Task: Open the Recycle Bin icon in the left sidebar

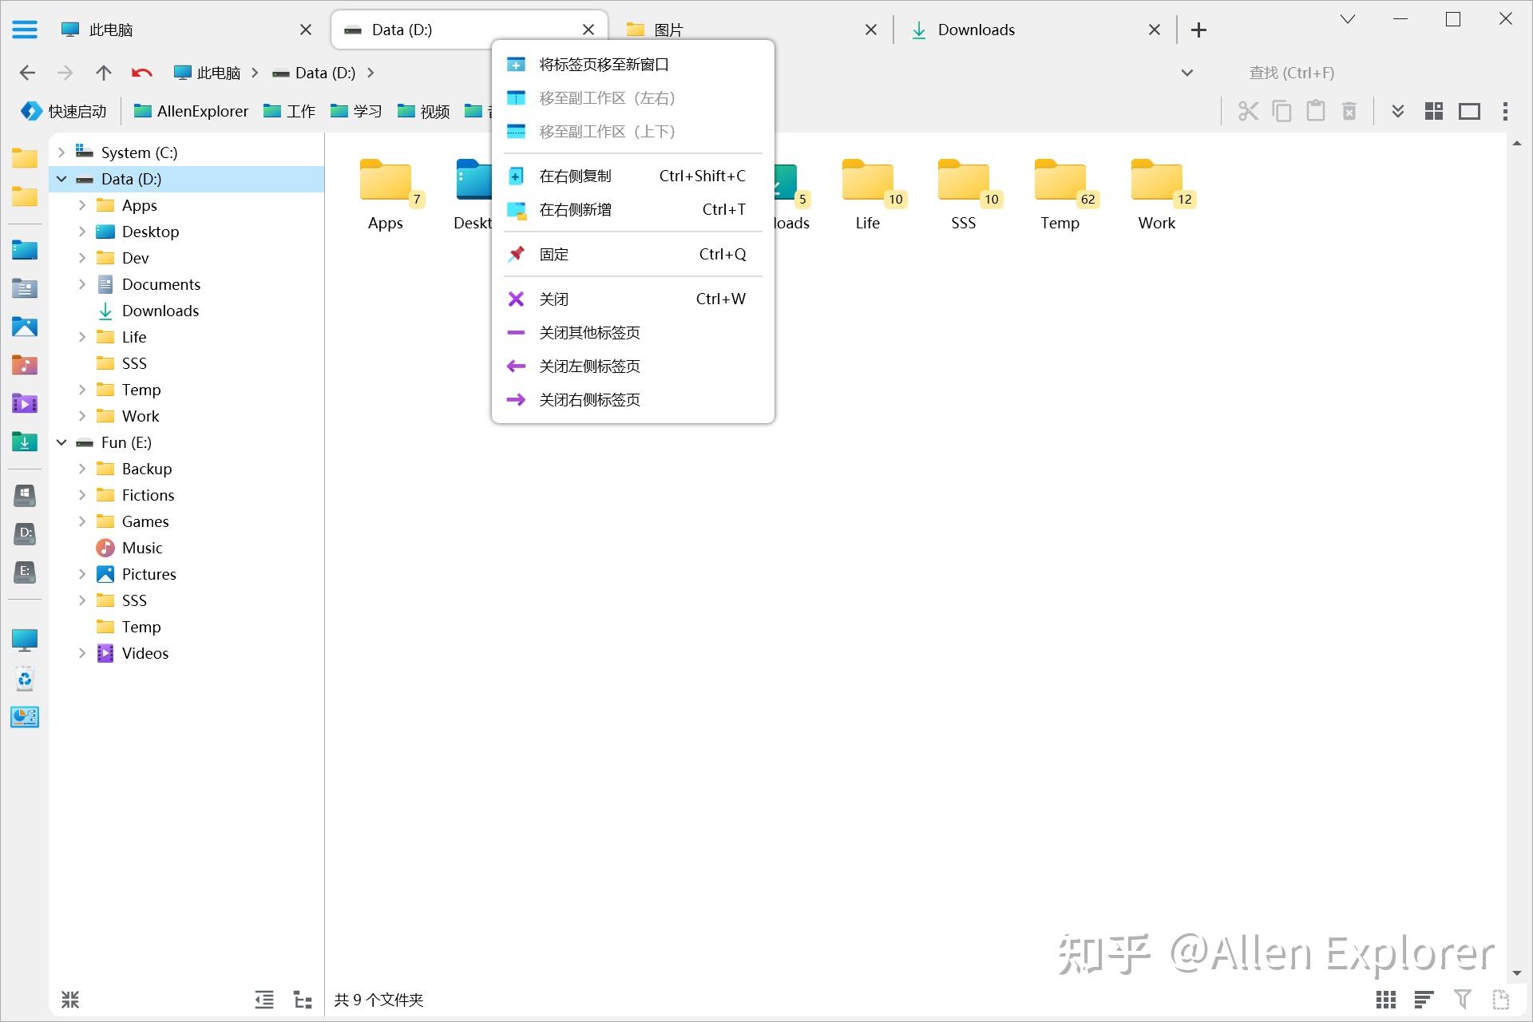Action: [25, 679]
